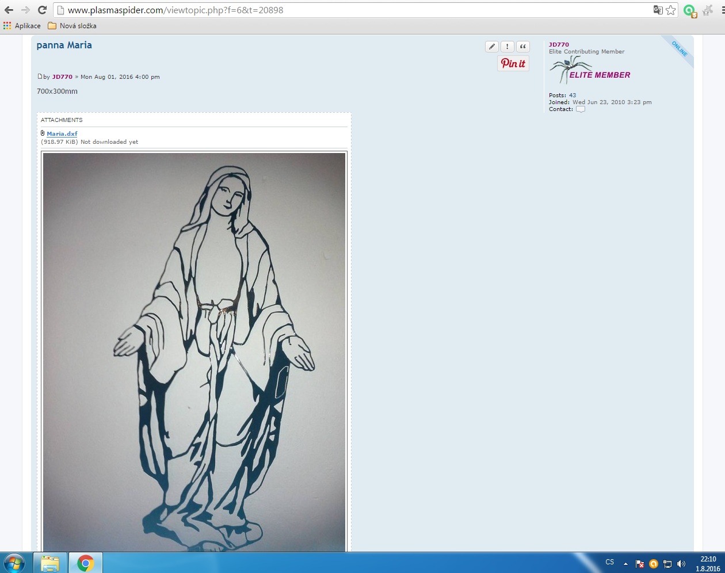Viewport: 725px width, 573px height.
Task: Bookmark this page with star icon
Action: coord(671,10)
